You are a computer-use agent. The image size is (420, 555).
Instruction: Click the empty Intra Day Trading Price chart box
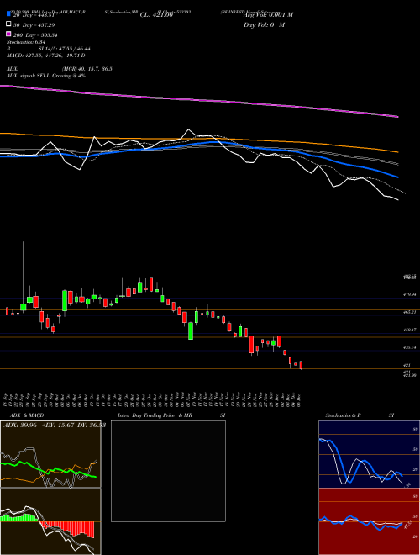tap(168, 471)
